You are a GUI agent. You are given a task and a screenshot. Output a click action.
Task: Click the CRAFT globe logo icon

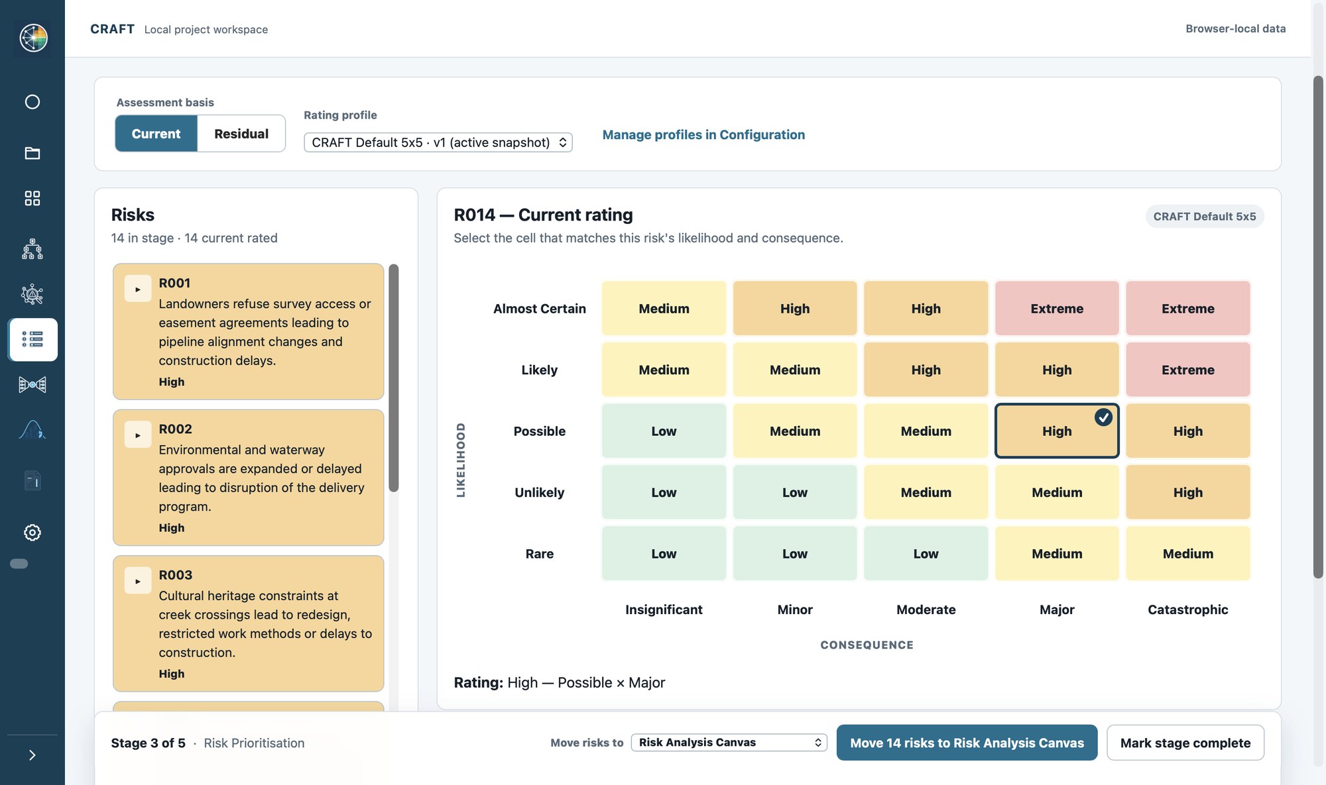[x=33, y=38]
